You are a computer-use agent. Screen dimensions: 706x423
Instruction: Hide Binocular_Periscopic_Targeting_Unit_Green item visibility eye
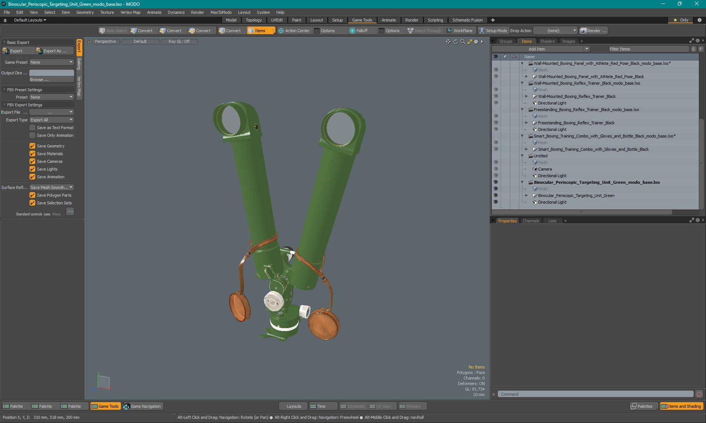(x=496, y=195)
